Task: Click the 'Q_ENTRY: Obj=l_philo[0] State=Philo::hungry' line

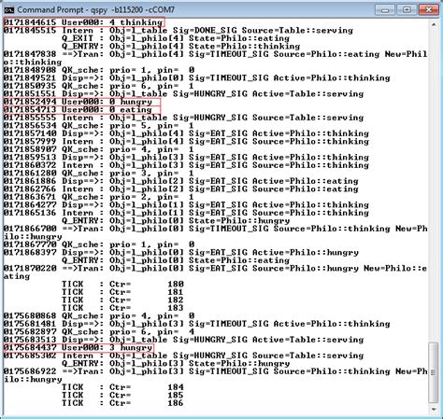Action: [x=176, y=221]
